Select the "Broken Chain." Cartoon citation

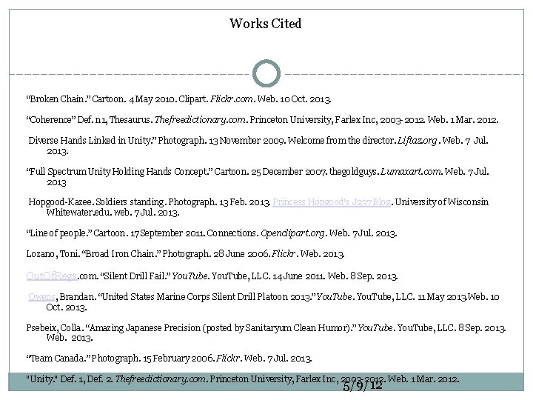[179, 99]
